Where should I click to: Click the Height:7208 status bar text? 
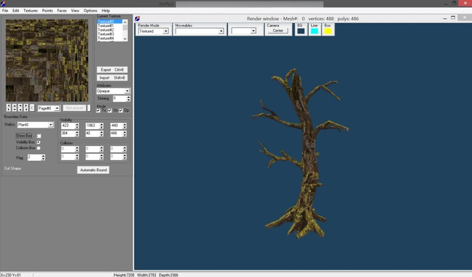point(124,275)
